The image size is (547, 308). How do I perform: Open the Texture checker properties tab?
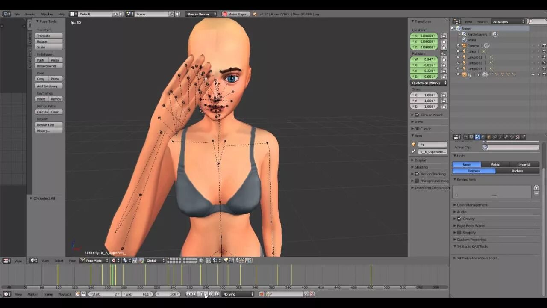pos(518,137)
